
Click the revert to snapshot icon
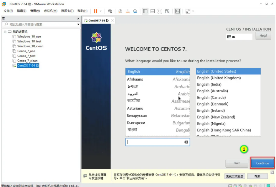(128, 11)
